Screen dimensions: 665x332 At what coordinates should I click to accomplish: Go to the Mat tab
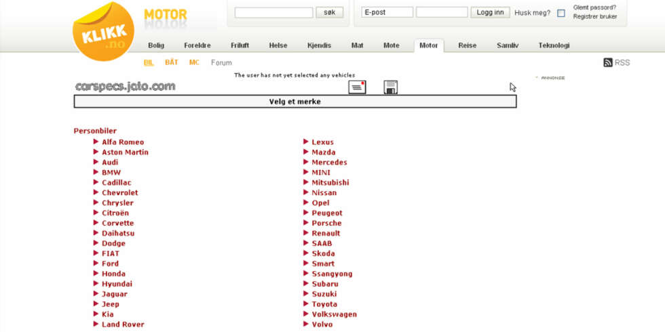point(358,45)
